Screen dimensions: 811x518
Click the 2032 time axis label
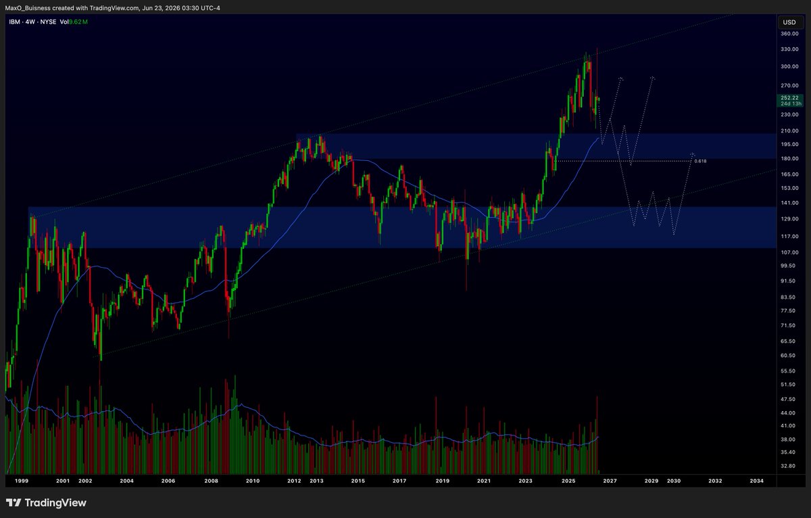(x=715, y=481)
